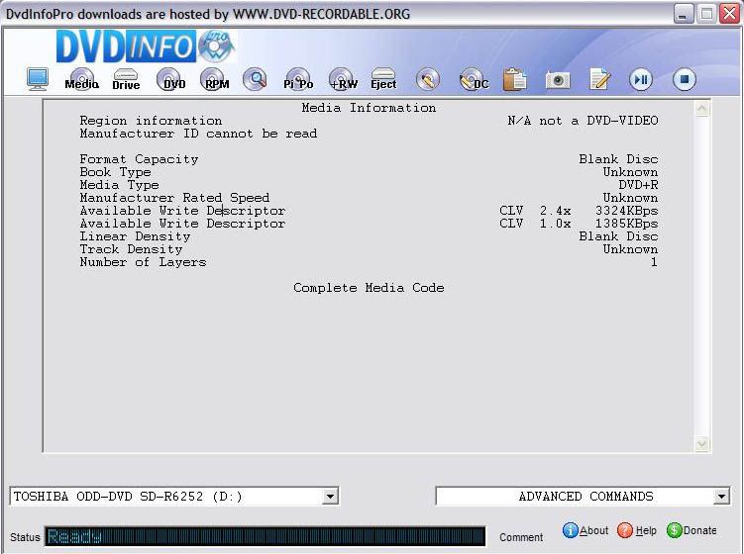Screen dimensions: 744x554
Task: Click the Media info toolbar icon
Action: tap(81, 80)
